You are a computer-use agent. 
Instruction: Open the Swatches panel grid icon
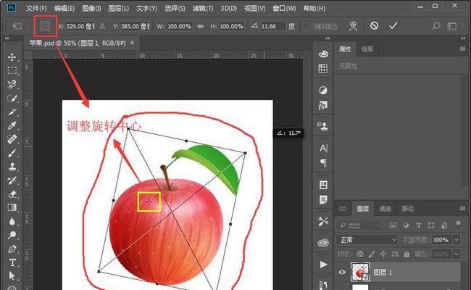(323, 69)
